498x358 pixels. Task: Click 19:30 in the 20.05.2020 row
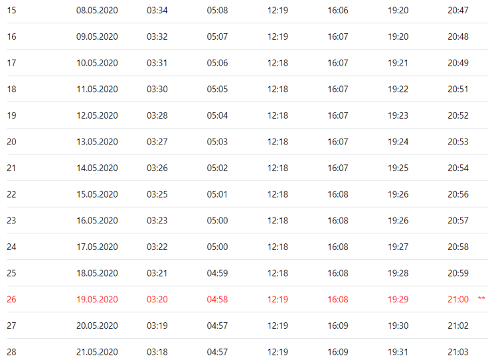(x=398, y=326)
